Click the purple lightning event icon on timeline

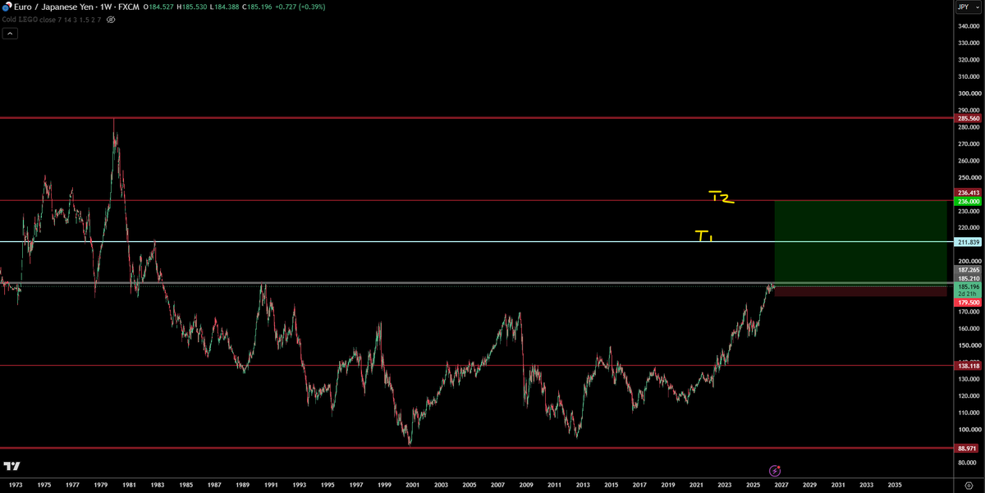pyautogui.click(x=774, y=471)
